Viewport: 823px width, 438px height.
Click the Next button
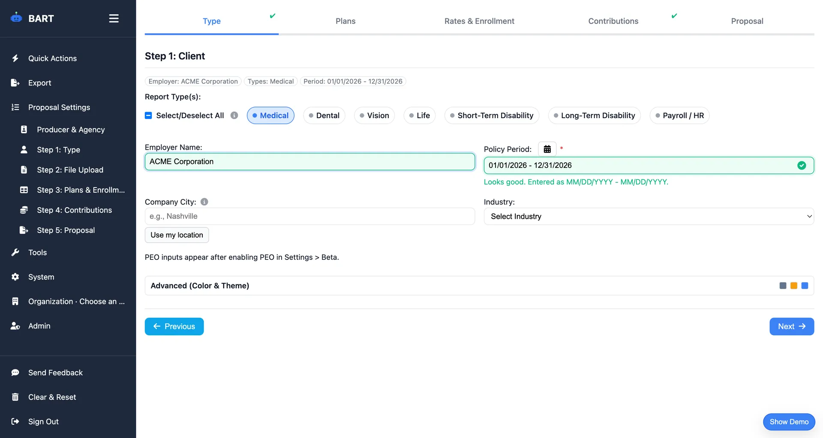coord(791,326)
